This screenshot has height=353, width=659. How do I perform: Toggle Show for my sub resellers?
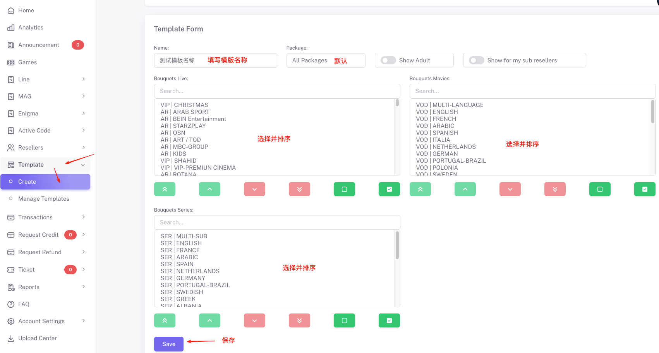[x=476, y=60]
